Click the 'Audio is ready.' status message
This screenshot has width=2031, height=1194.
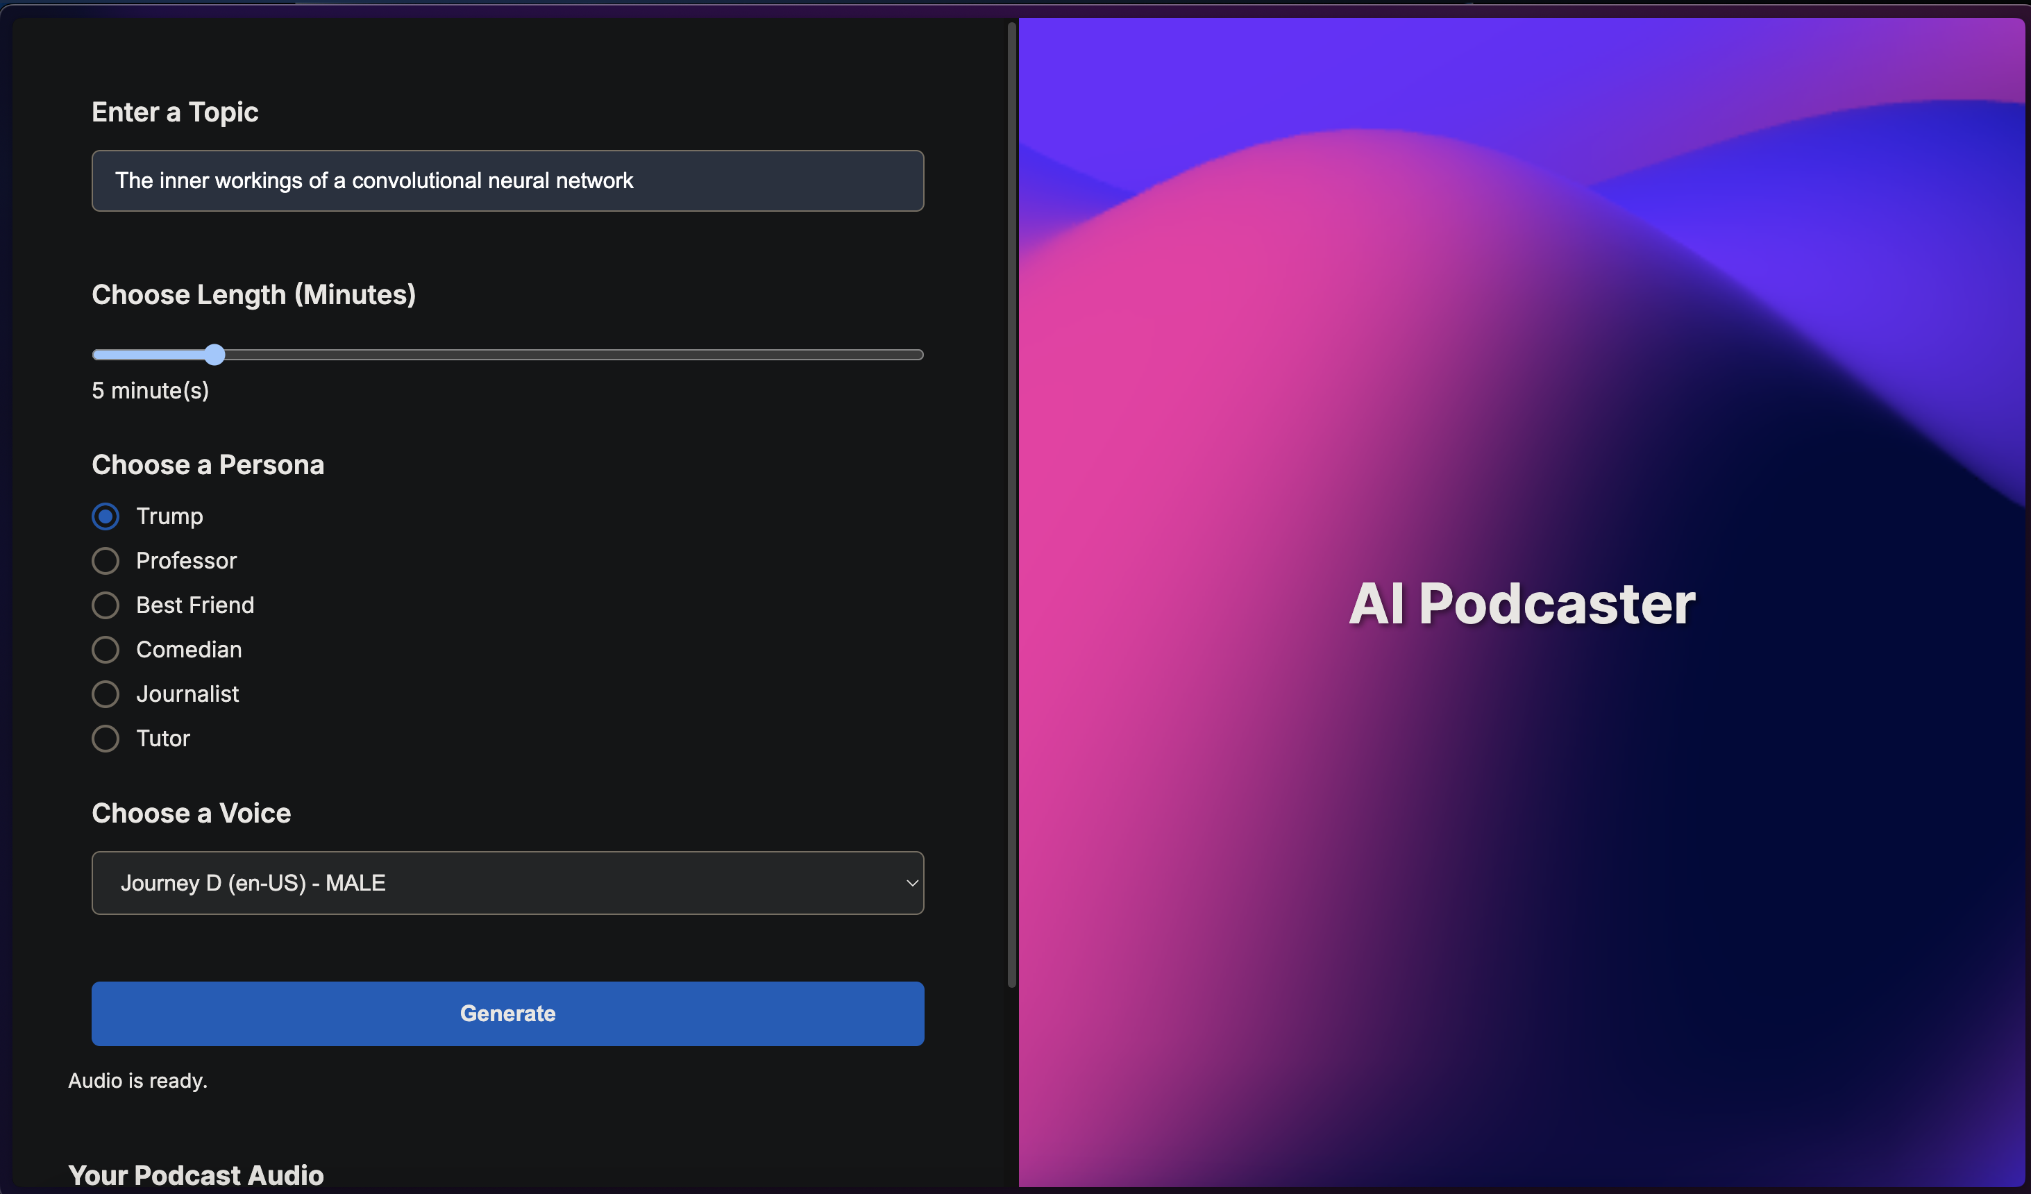(137, 1080)
